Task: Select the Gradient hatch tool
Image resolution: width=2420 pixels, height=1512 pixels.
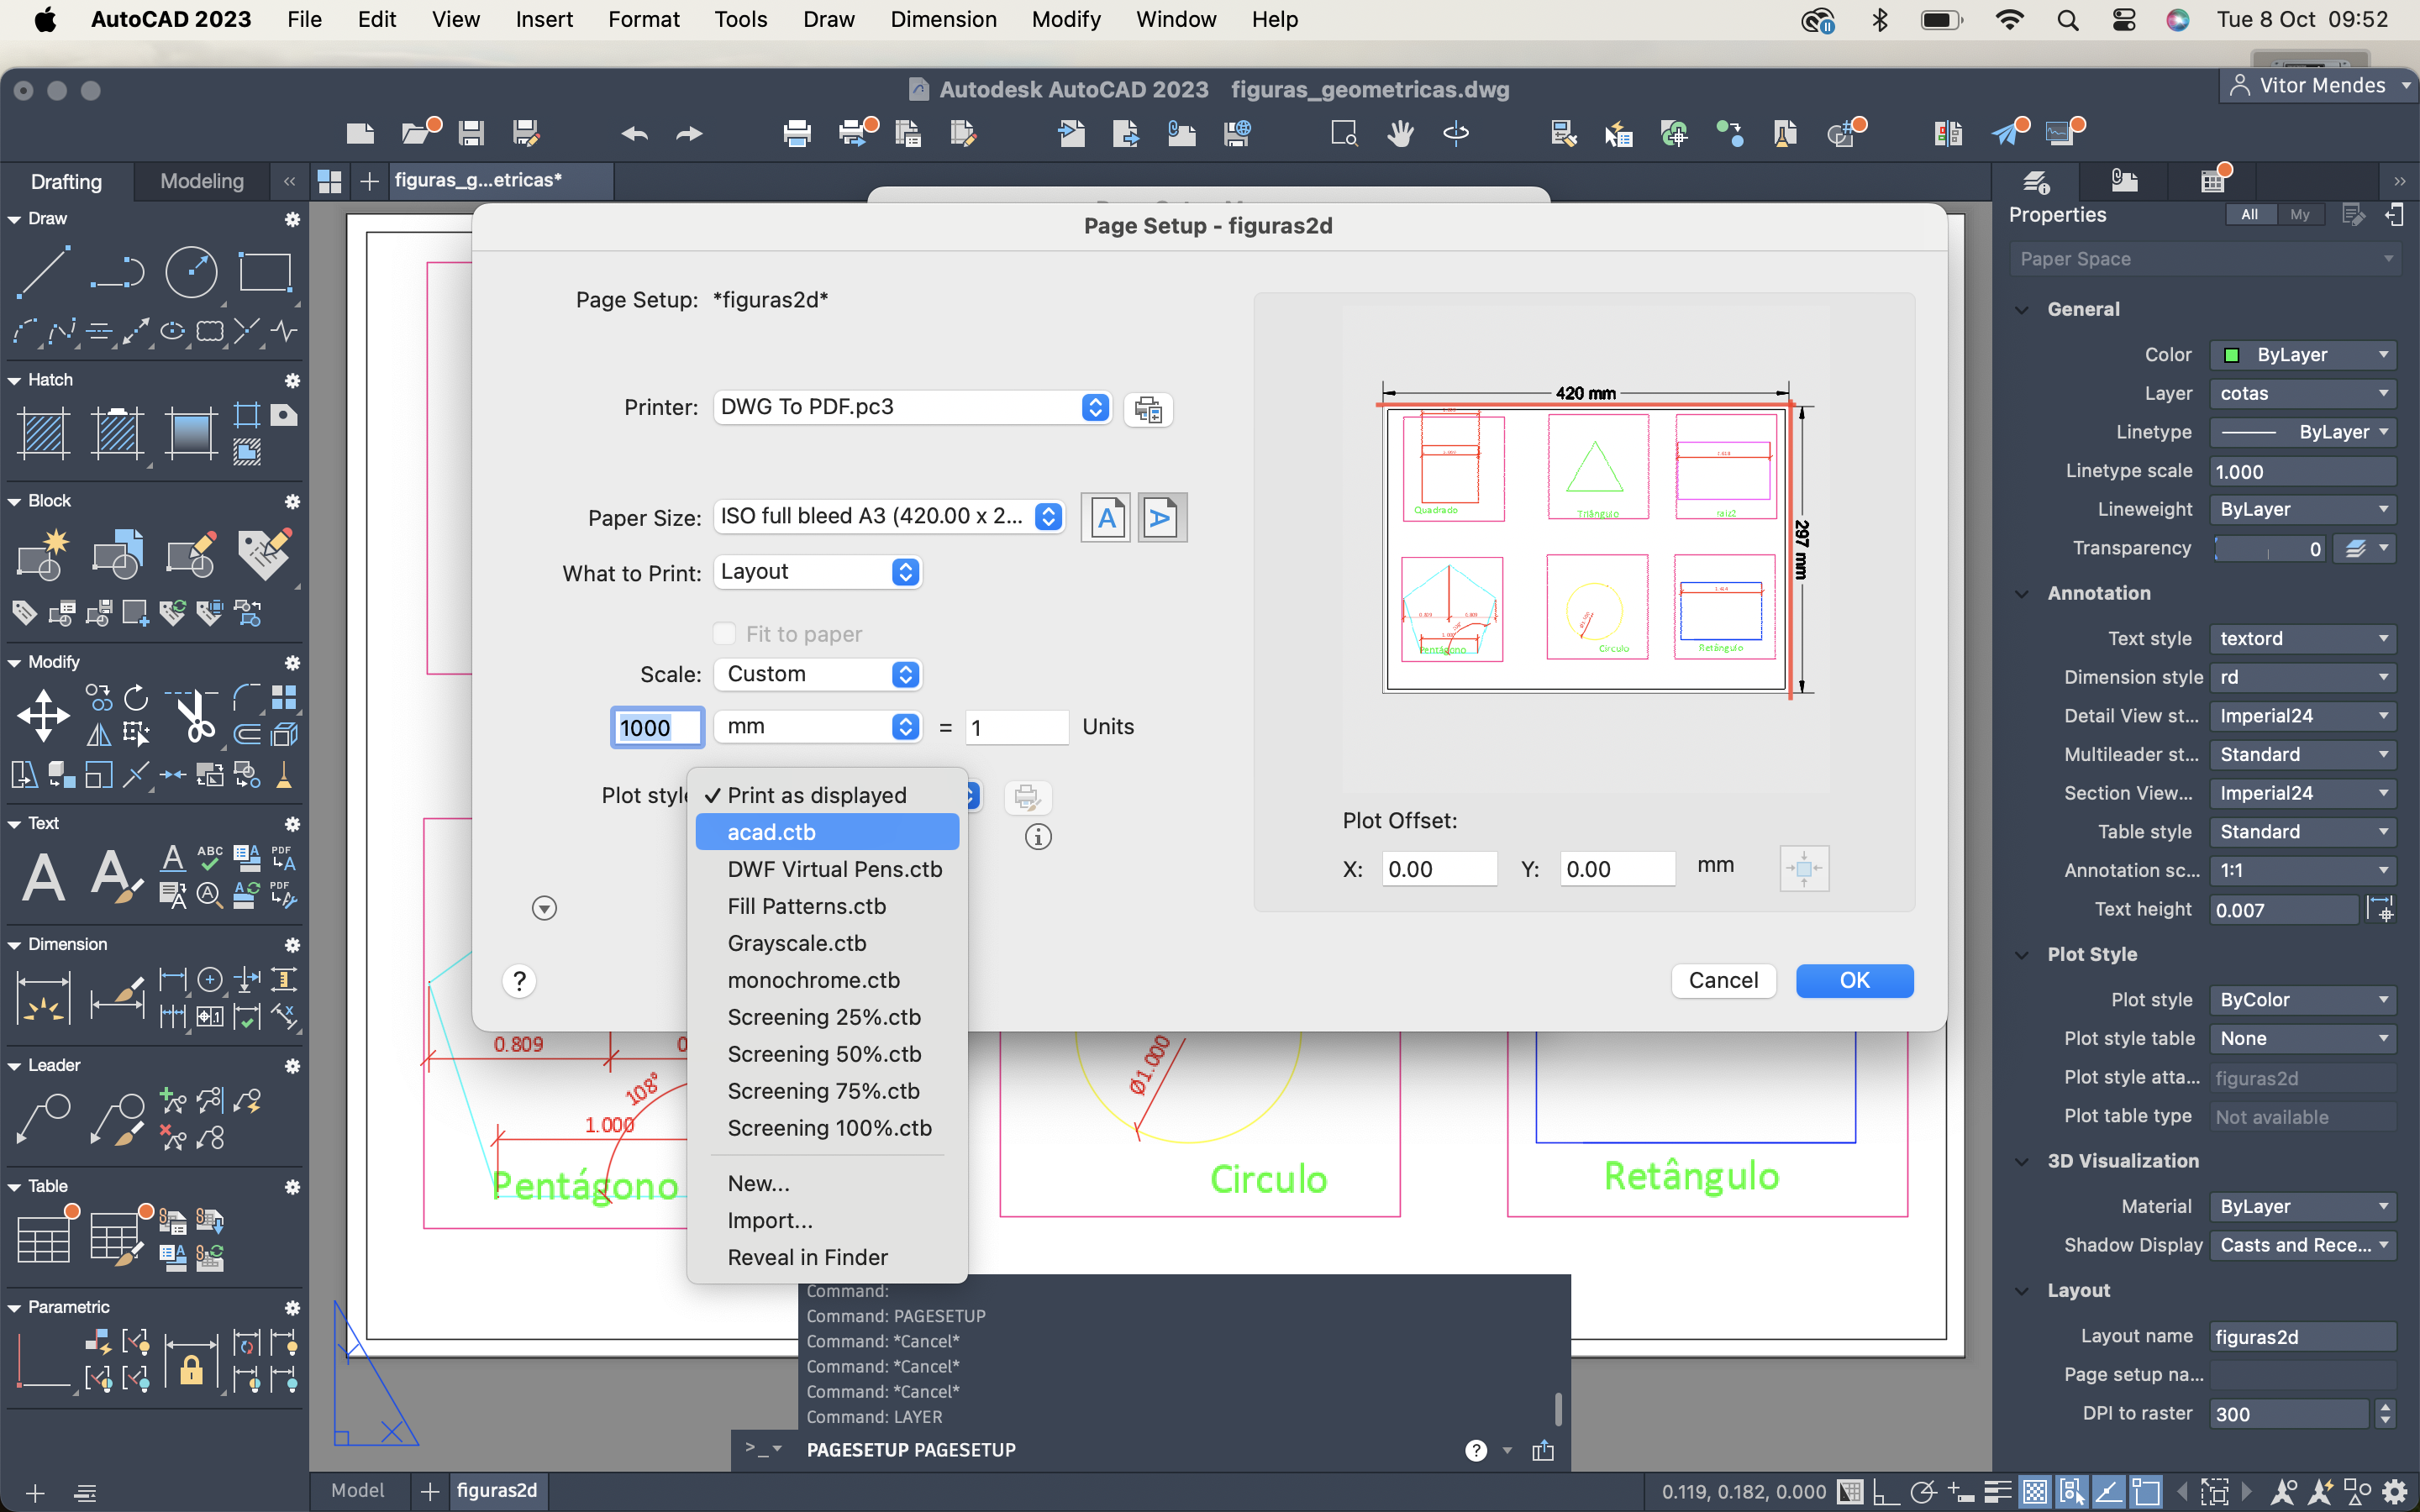Action: tap(190, 433)
